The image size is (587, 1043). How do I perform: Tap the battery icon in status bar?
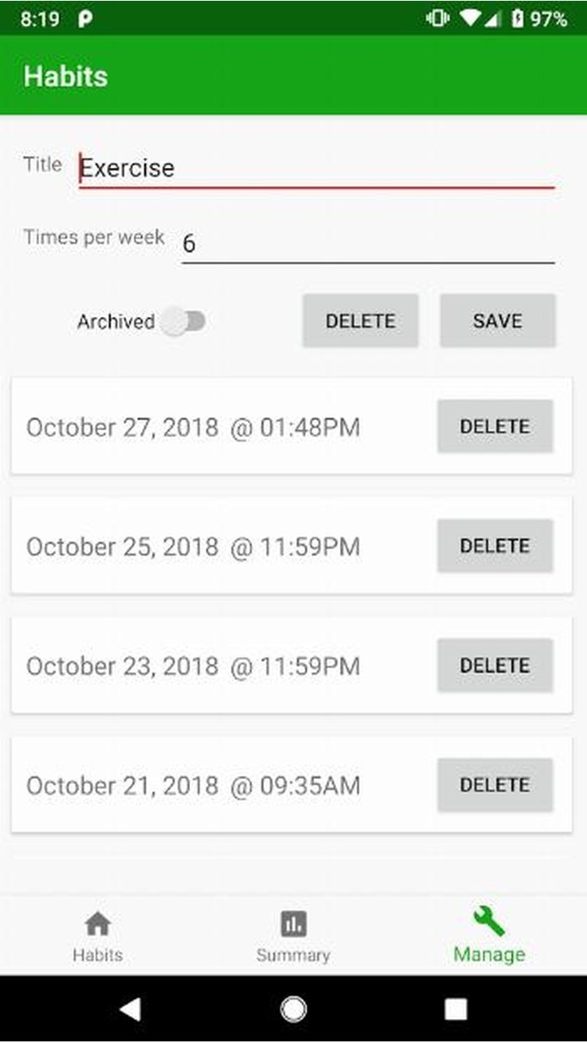tap(518, 19)
